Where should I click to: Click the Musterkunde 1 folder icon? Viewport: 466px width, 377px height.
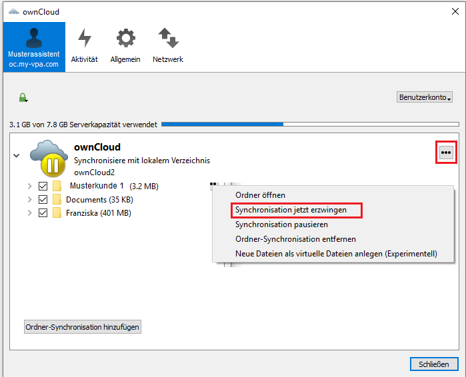pyautogui.click(x=57, y=186)
